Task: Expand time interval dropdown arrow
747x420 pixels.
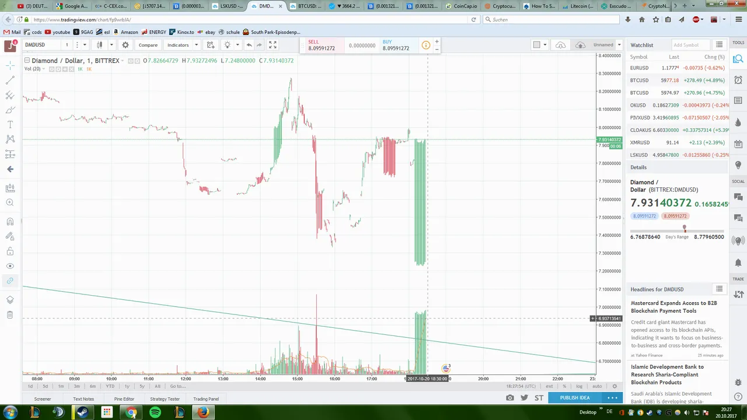Action: (x=85, y=45)
